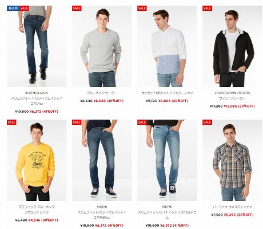263x229 pixels.
Task: Click the グラフィック クルーネック スウェットシャツ title
Action: click(37, 210)
